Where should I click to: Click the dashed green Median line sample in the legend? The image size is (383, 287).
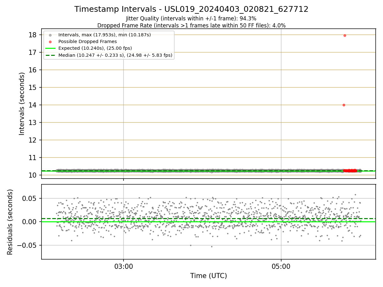pos(50,55)
